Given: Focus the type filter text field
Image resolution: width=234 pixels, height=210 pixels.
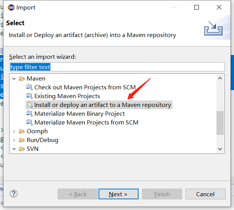Looking at the screenshot, I should (x=117, y=67).
